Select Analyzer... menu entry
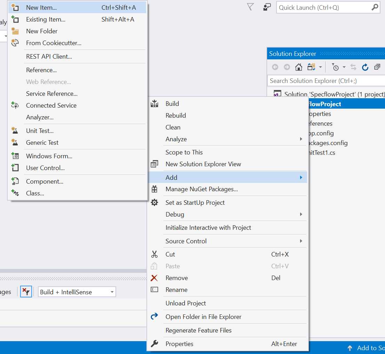Viewport: 385px width, 354px height. pyautogui.click(x=77, y=117)
